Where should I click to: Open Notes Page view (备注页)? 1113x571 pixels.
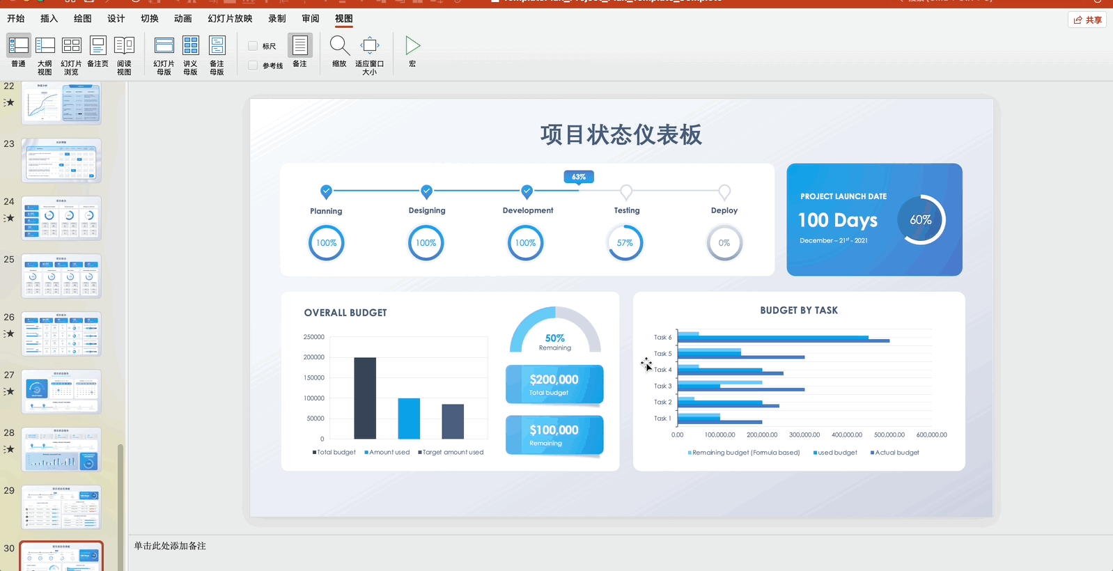98,52
